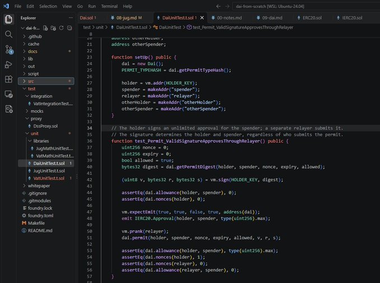Switch to the 09-dai.md tab
The height and width of the screenshot is (283, 380).
pyautogui.click(x=272, y=18)
